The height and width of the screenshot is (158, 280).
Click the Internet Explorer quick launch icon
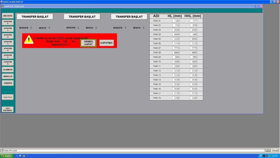[x=17, y=156]
